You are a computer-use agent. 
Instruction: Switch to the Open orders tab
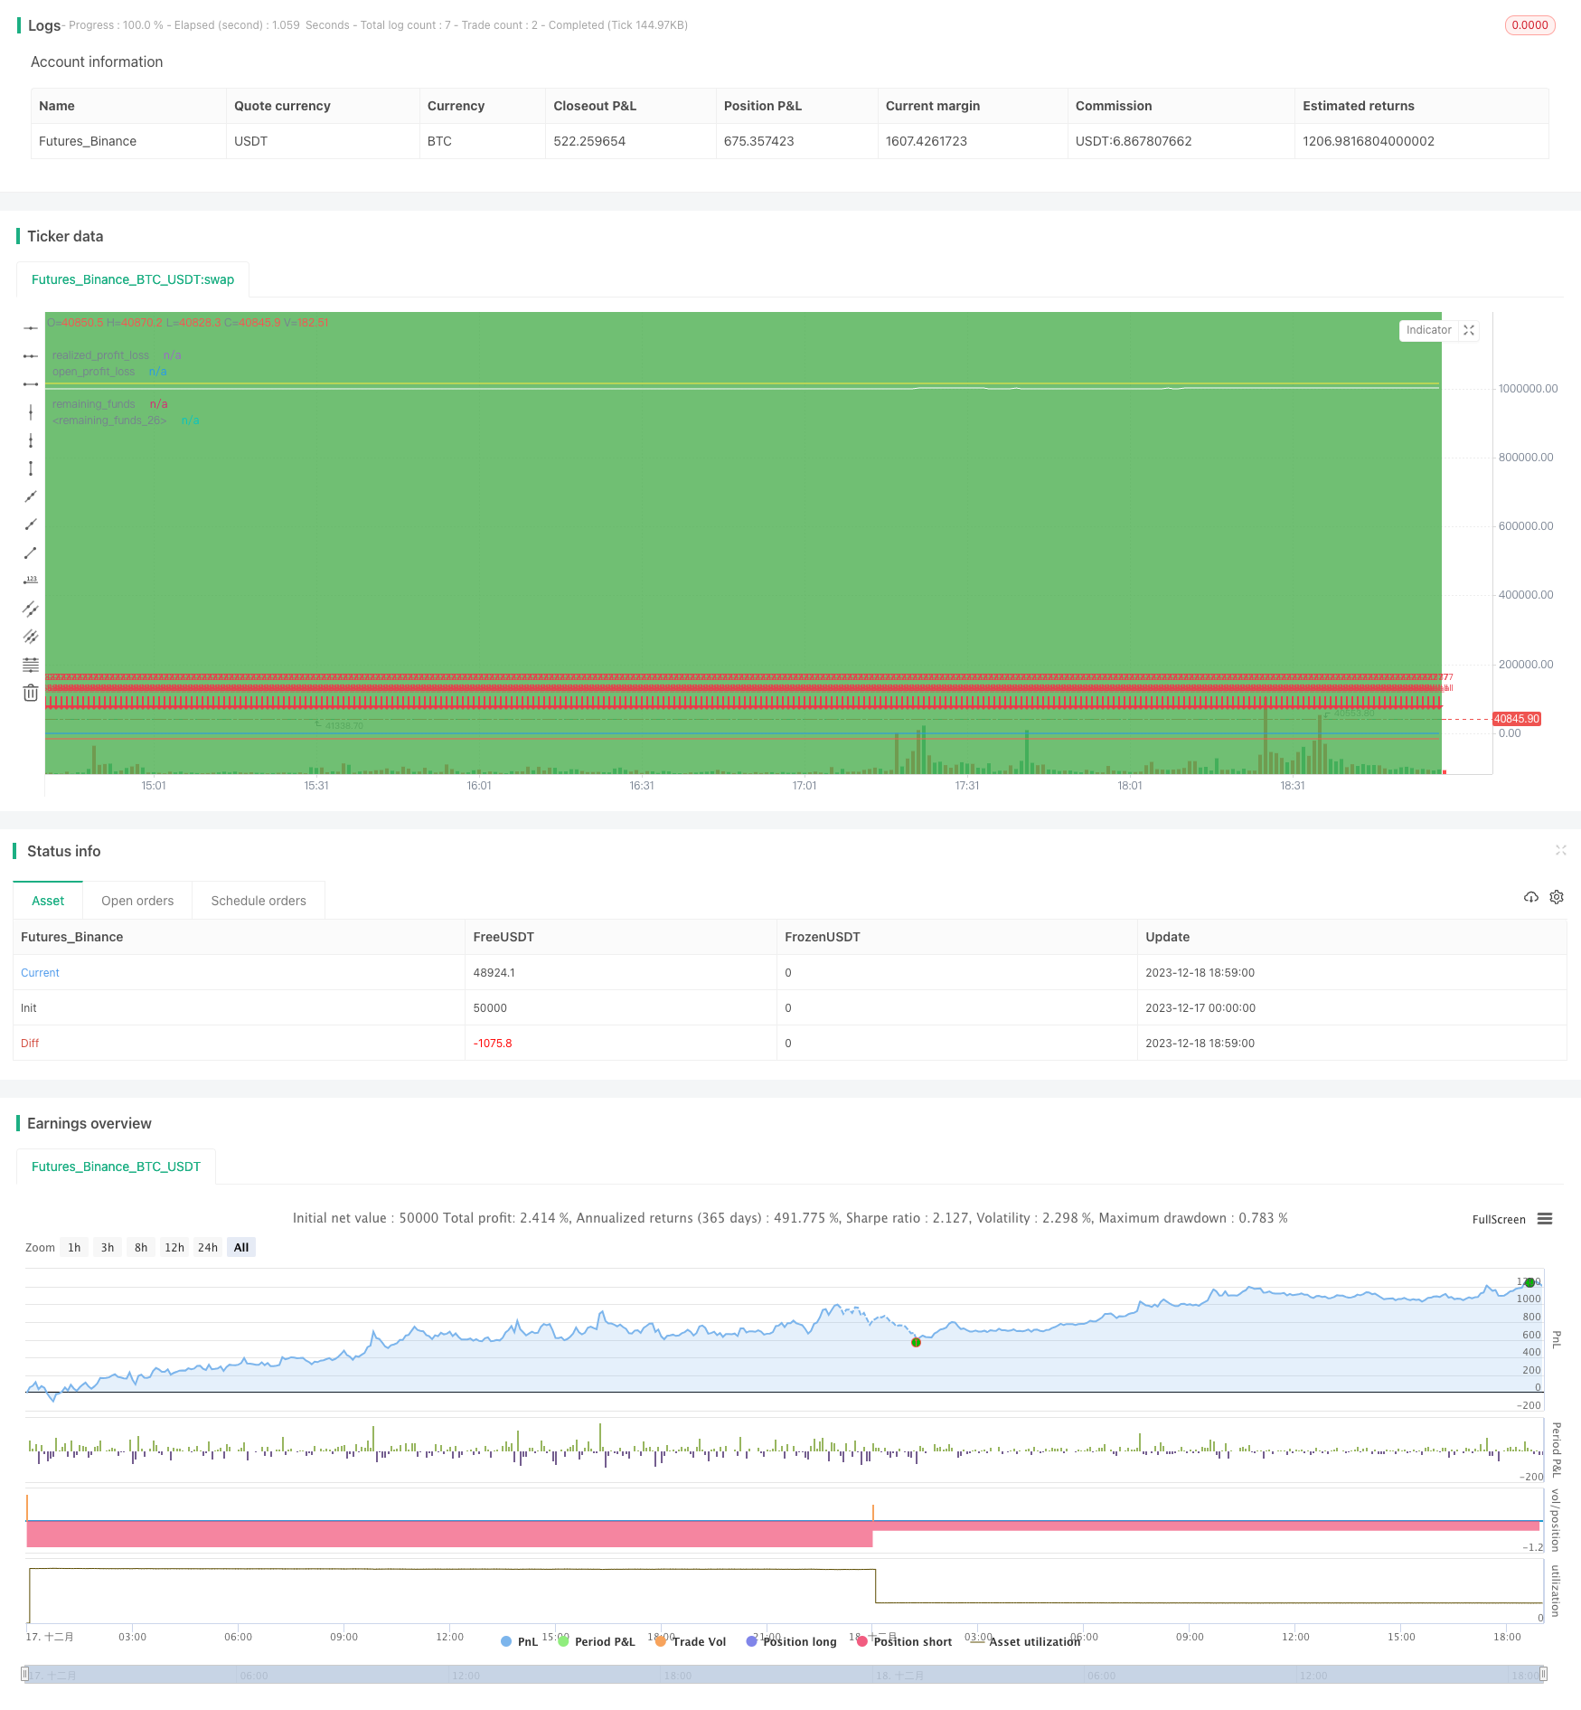[x=136, y=900]
